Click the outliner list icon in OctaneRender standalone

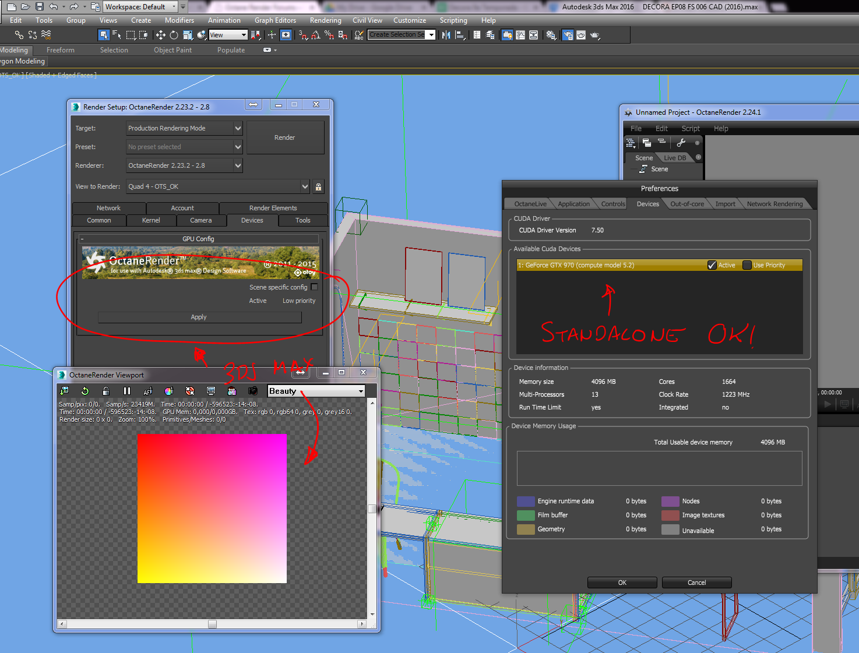631,142
